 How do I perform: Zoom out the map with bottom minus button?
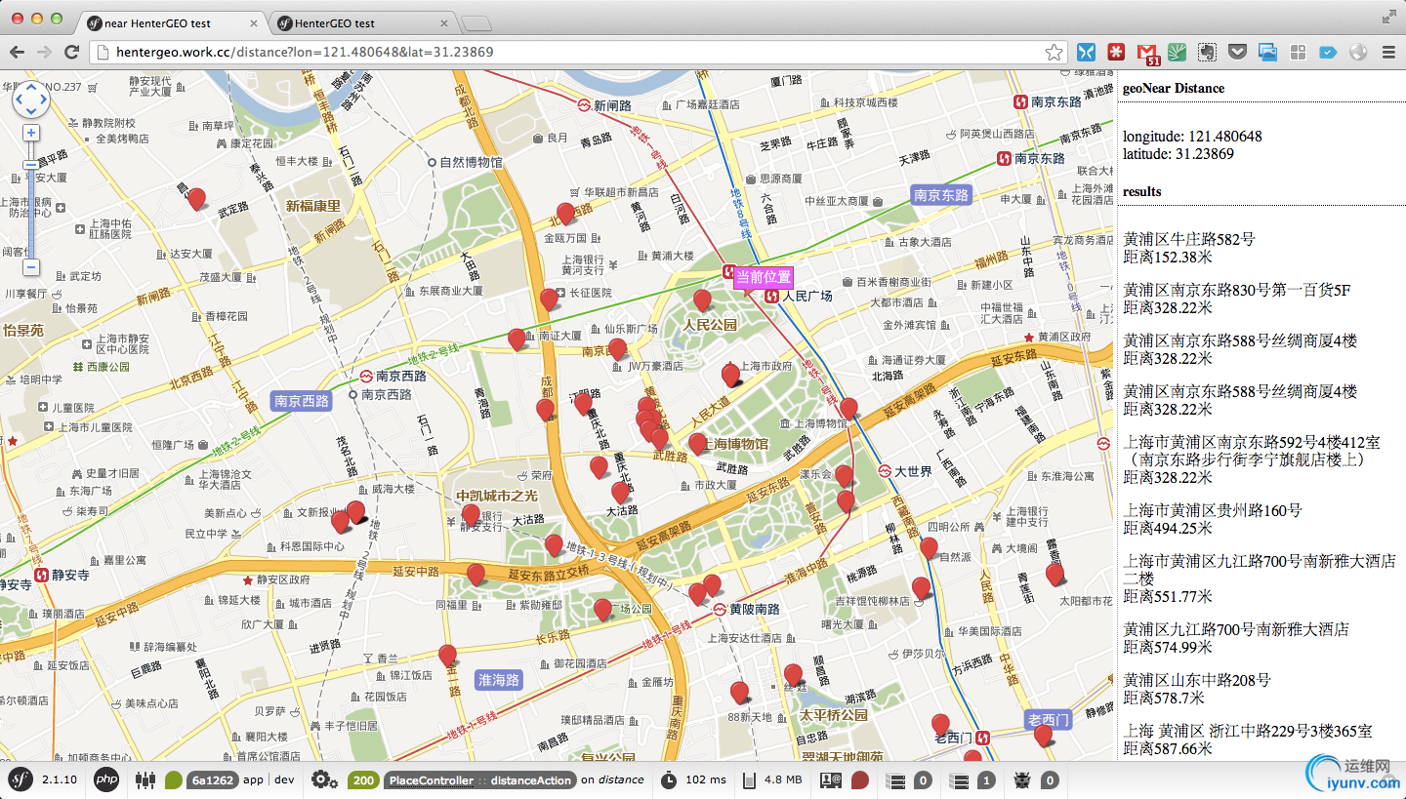31,266
